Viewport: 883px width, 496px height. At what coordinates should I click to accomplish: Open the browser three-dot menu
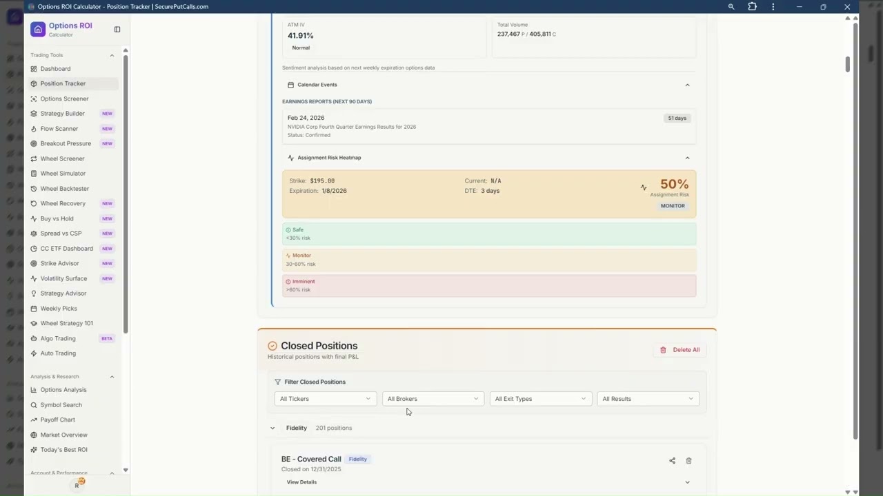[x=773, y=7]
